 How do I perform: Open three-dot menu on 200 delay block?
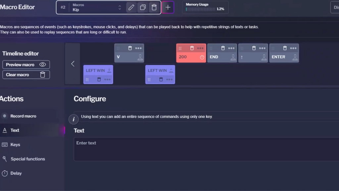pyautogui.click(x=200, y=48)
